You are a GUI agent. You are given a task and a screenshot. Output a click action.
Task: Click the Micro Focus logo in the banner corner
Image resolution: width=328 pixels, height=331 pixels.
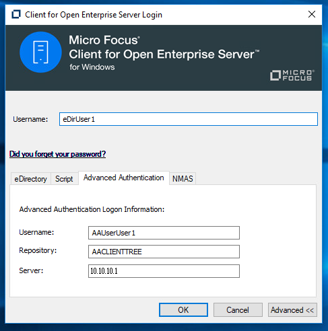(x=292, y=75)
